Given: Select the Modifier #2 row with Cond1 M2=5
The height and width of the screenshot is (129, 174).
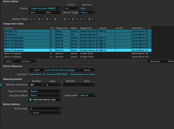Looking at the screenshot, I should coord(78,31).
